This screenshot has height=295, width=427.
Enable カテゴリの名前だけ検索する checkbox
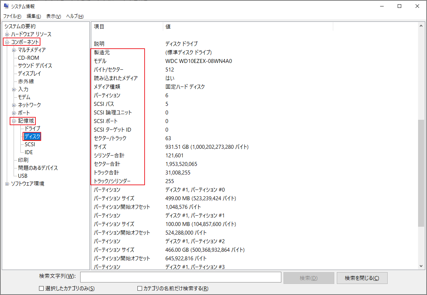click(140, 289)
